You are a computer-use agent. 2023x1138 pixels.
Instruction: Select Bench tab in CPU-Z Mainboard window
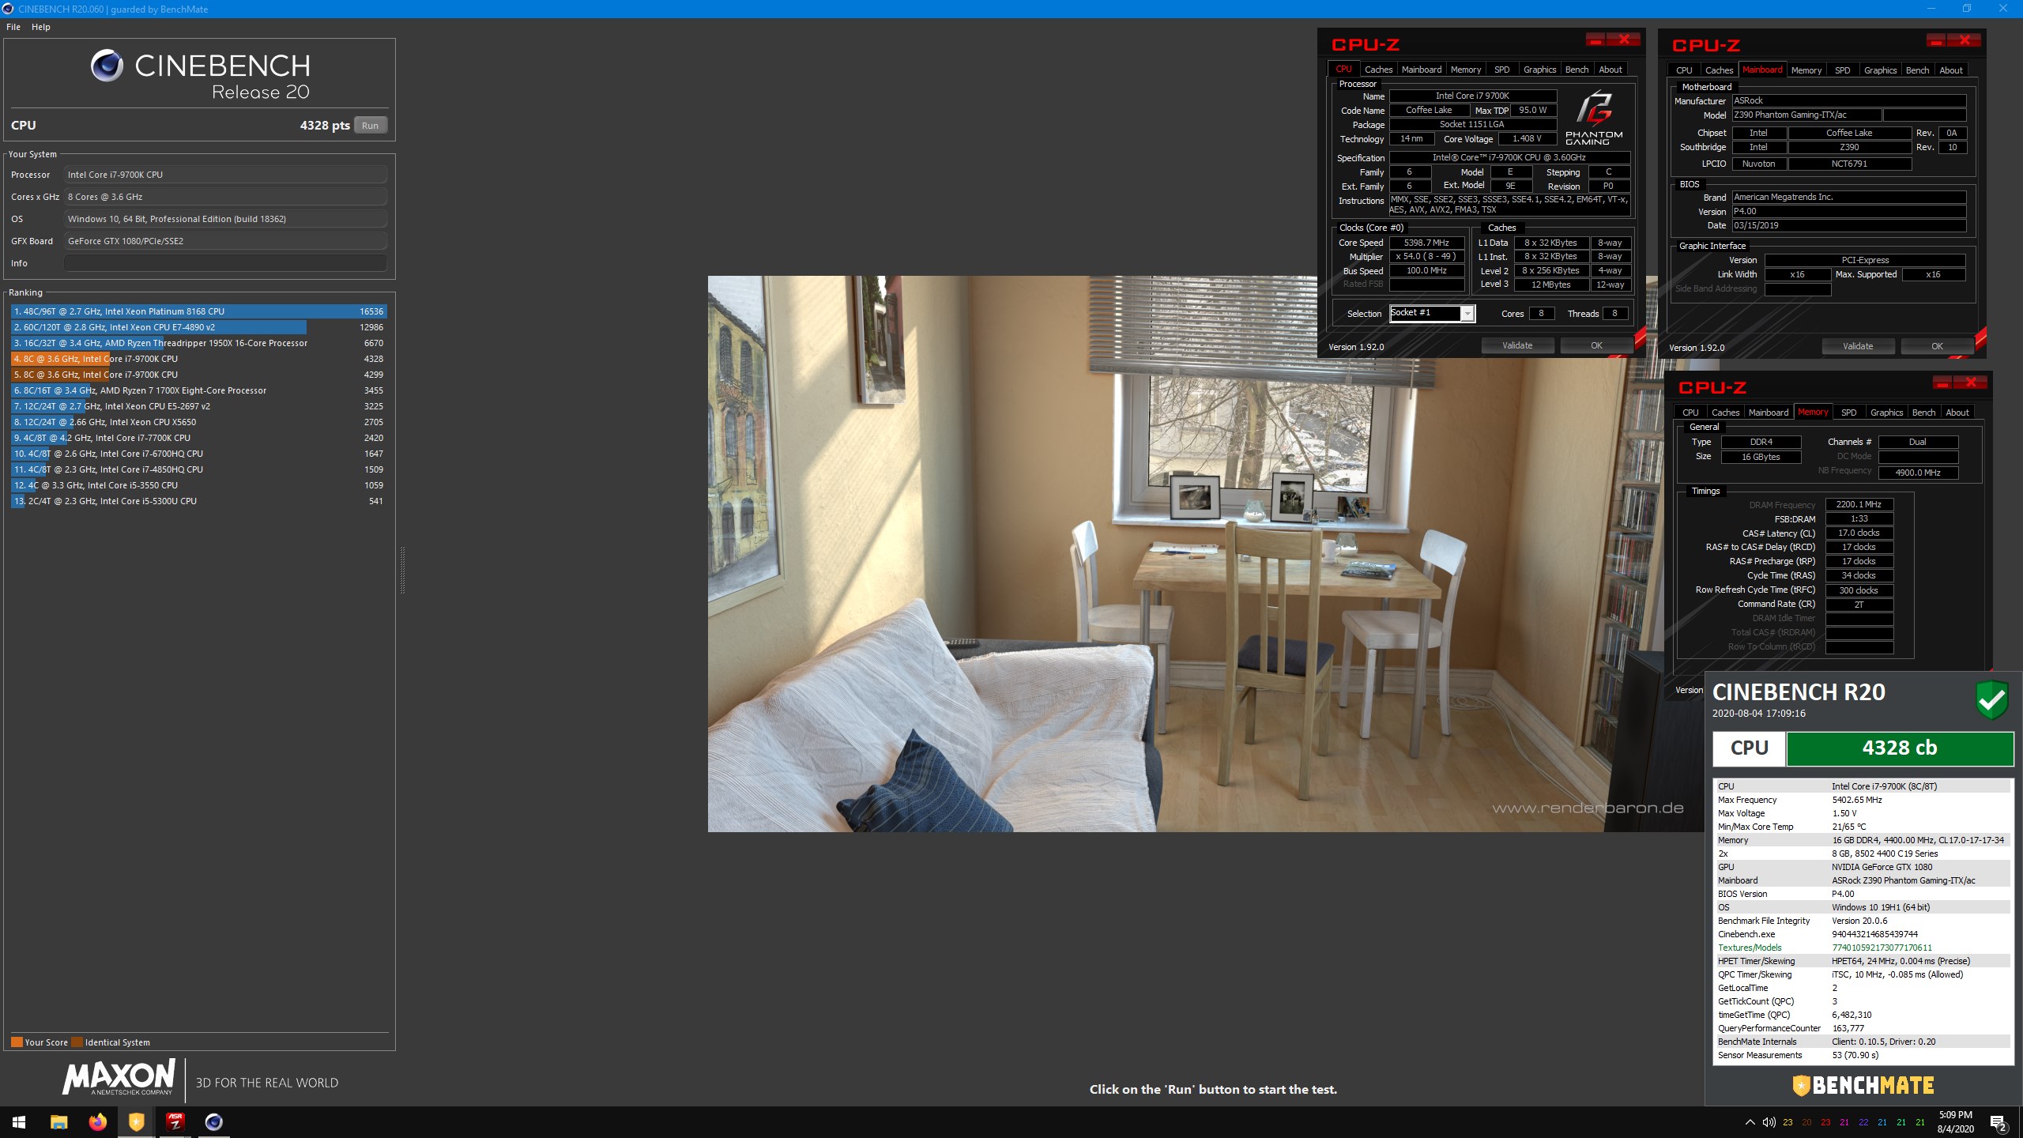1917,70
